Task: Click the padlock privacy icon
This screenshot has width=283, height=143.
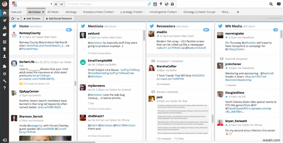Action: (x=172, y=4)
